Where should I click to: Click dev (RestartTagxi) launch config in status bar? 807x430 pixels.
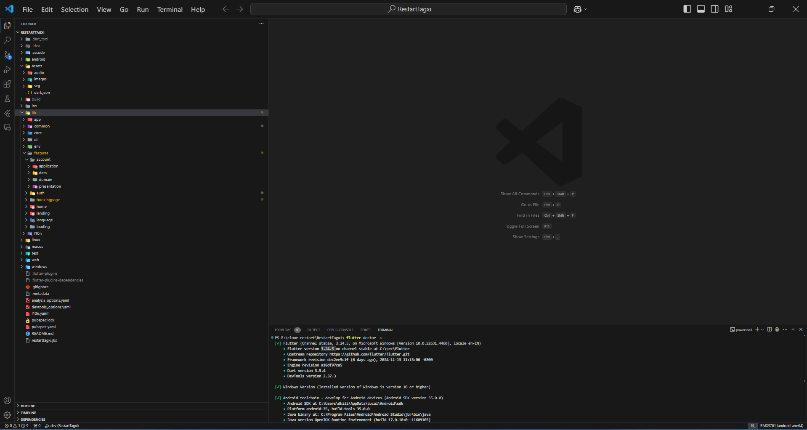click(62, 426)
